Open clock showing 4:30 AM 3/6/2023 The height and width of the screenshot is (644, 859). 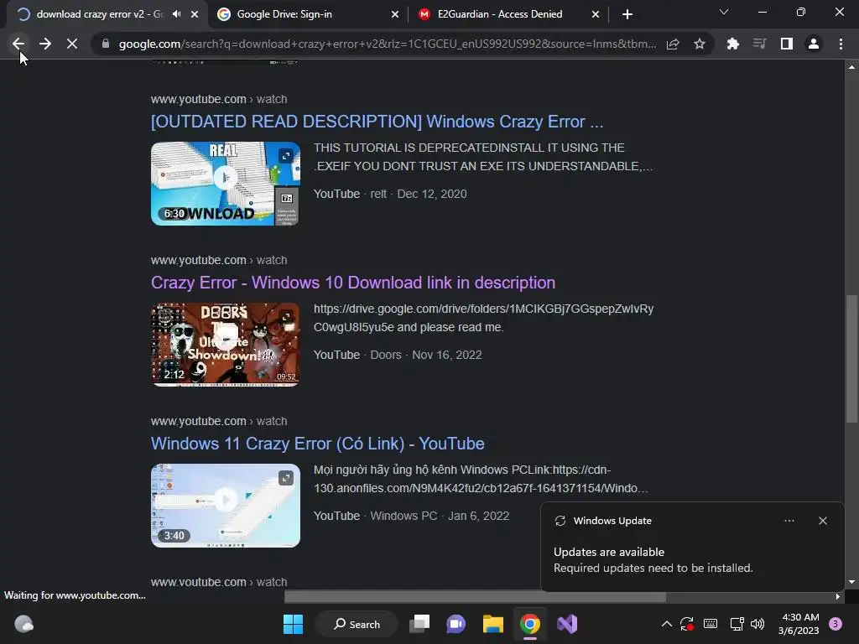(799, 624)
